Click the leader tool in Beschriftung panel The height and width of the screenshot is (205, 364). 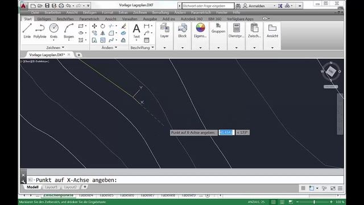pyautogui.click(x=147, y=33)
